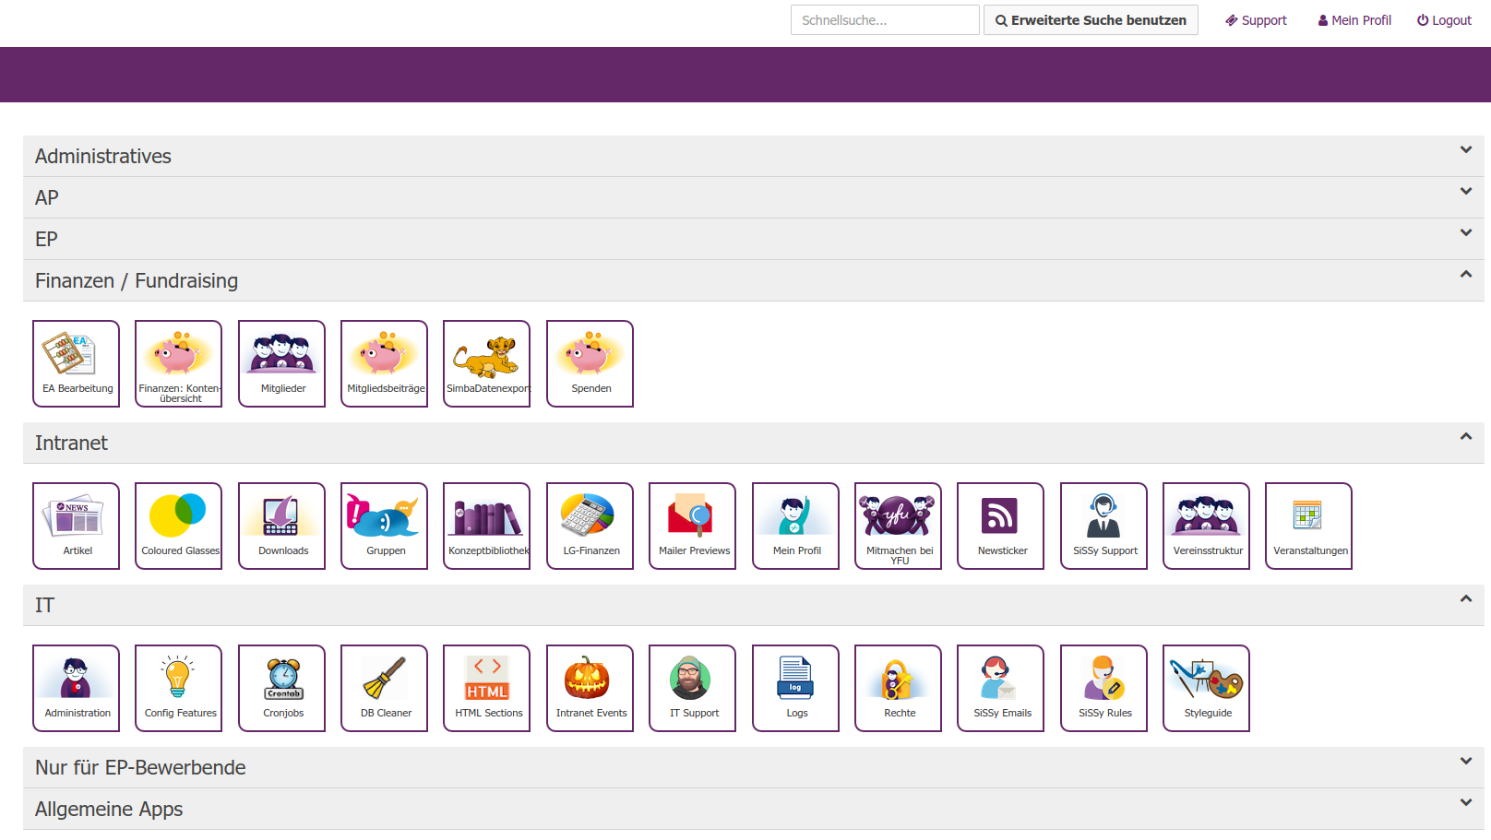Click the Erweiterte Suche benutzen button
This screenshot has height=840, width=1491.
1091,20
